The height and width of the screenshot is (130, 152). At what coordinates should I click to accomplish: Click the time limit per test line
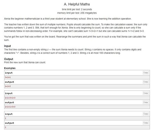pyautogui.click(x=77, y=9)
